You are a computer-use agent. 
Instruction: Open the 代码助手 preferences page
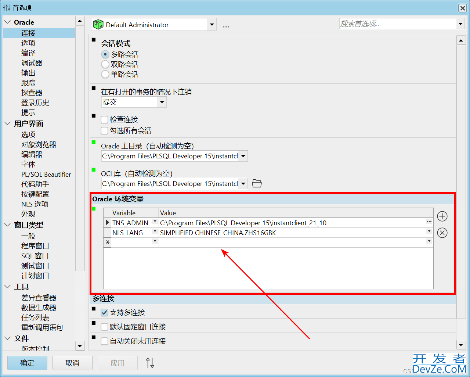click(x=35, y=184)
